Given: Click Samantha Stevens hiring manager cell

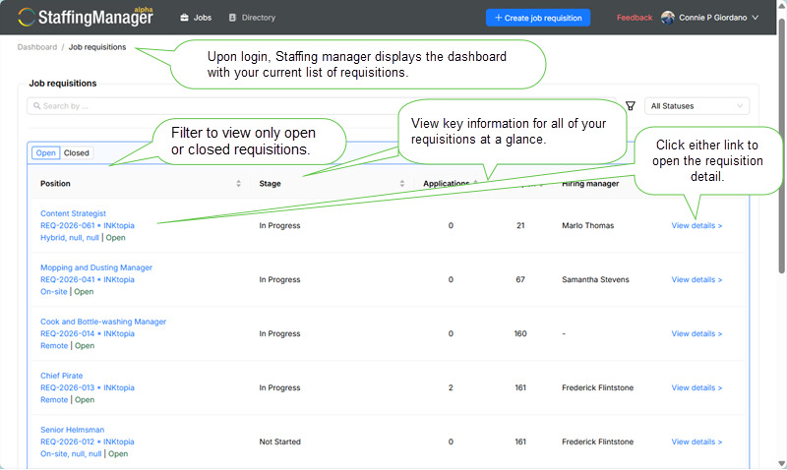Looking at the screenshot, I should (x=595, y=280).
